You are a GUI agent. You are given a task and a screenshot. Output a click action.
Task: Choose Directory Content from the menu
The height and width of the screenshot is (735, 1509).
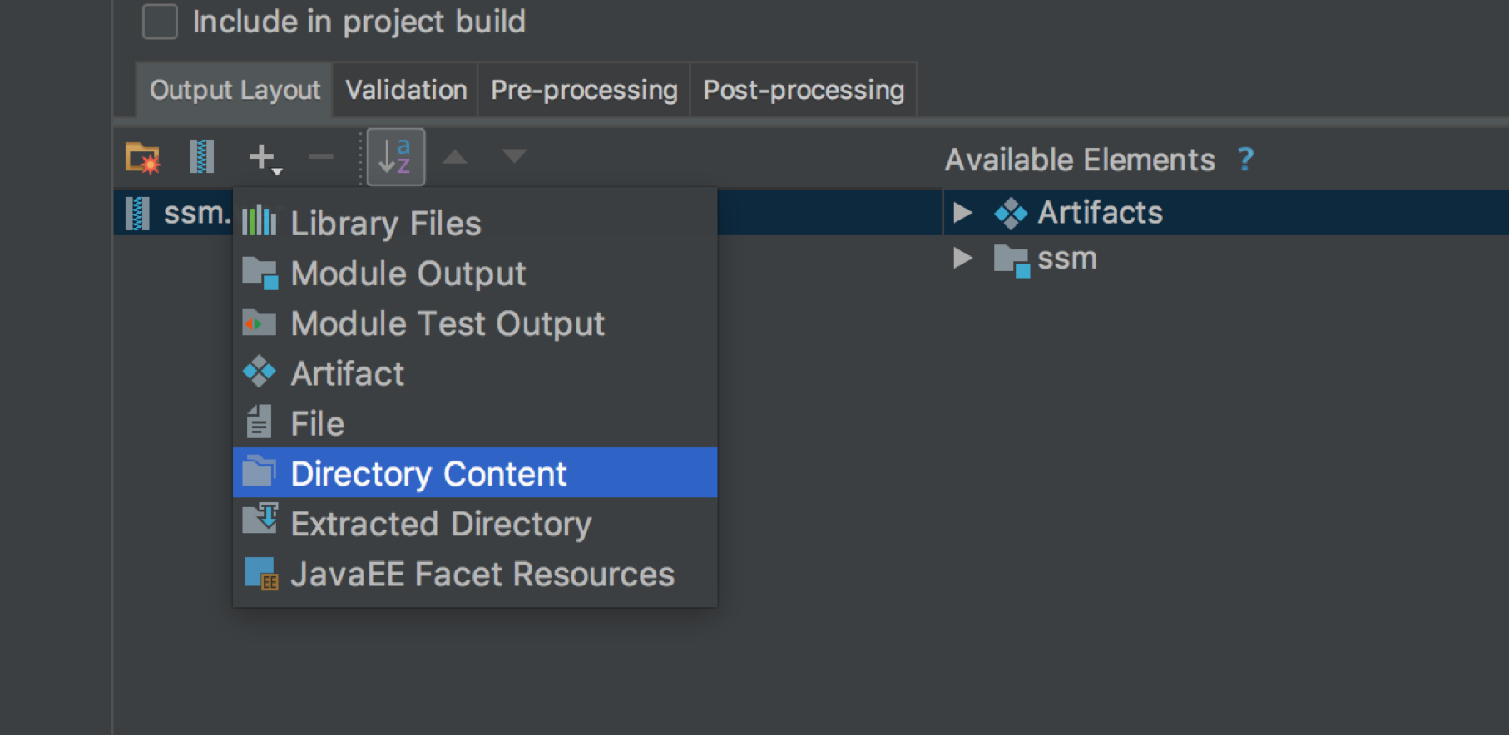(475, 473)
